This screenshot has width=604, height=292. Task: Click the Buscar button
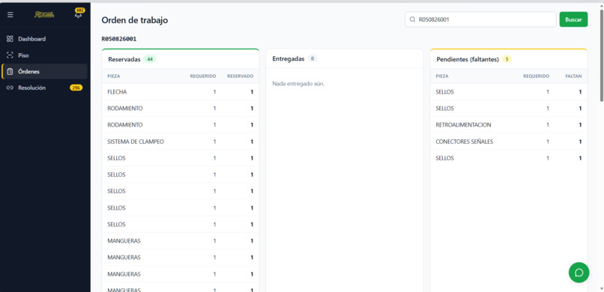pyautogui.click(x=573, y=19)
